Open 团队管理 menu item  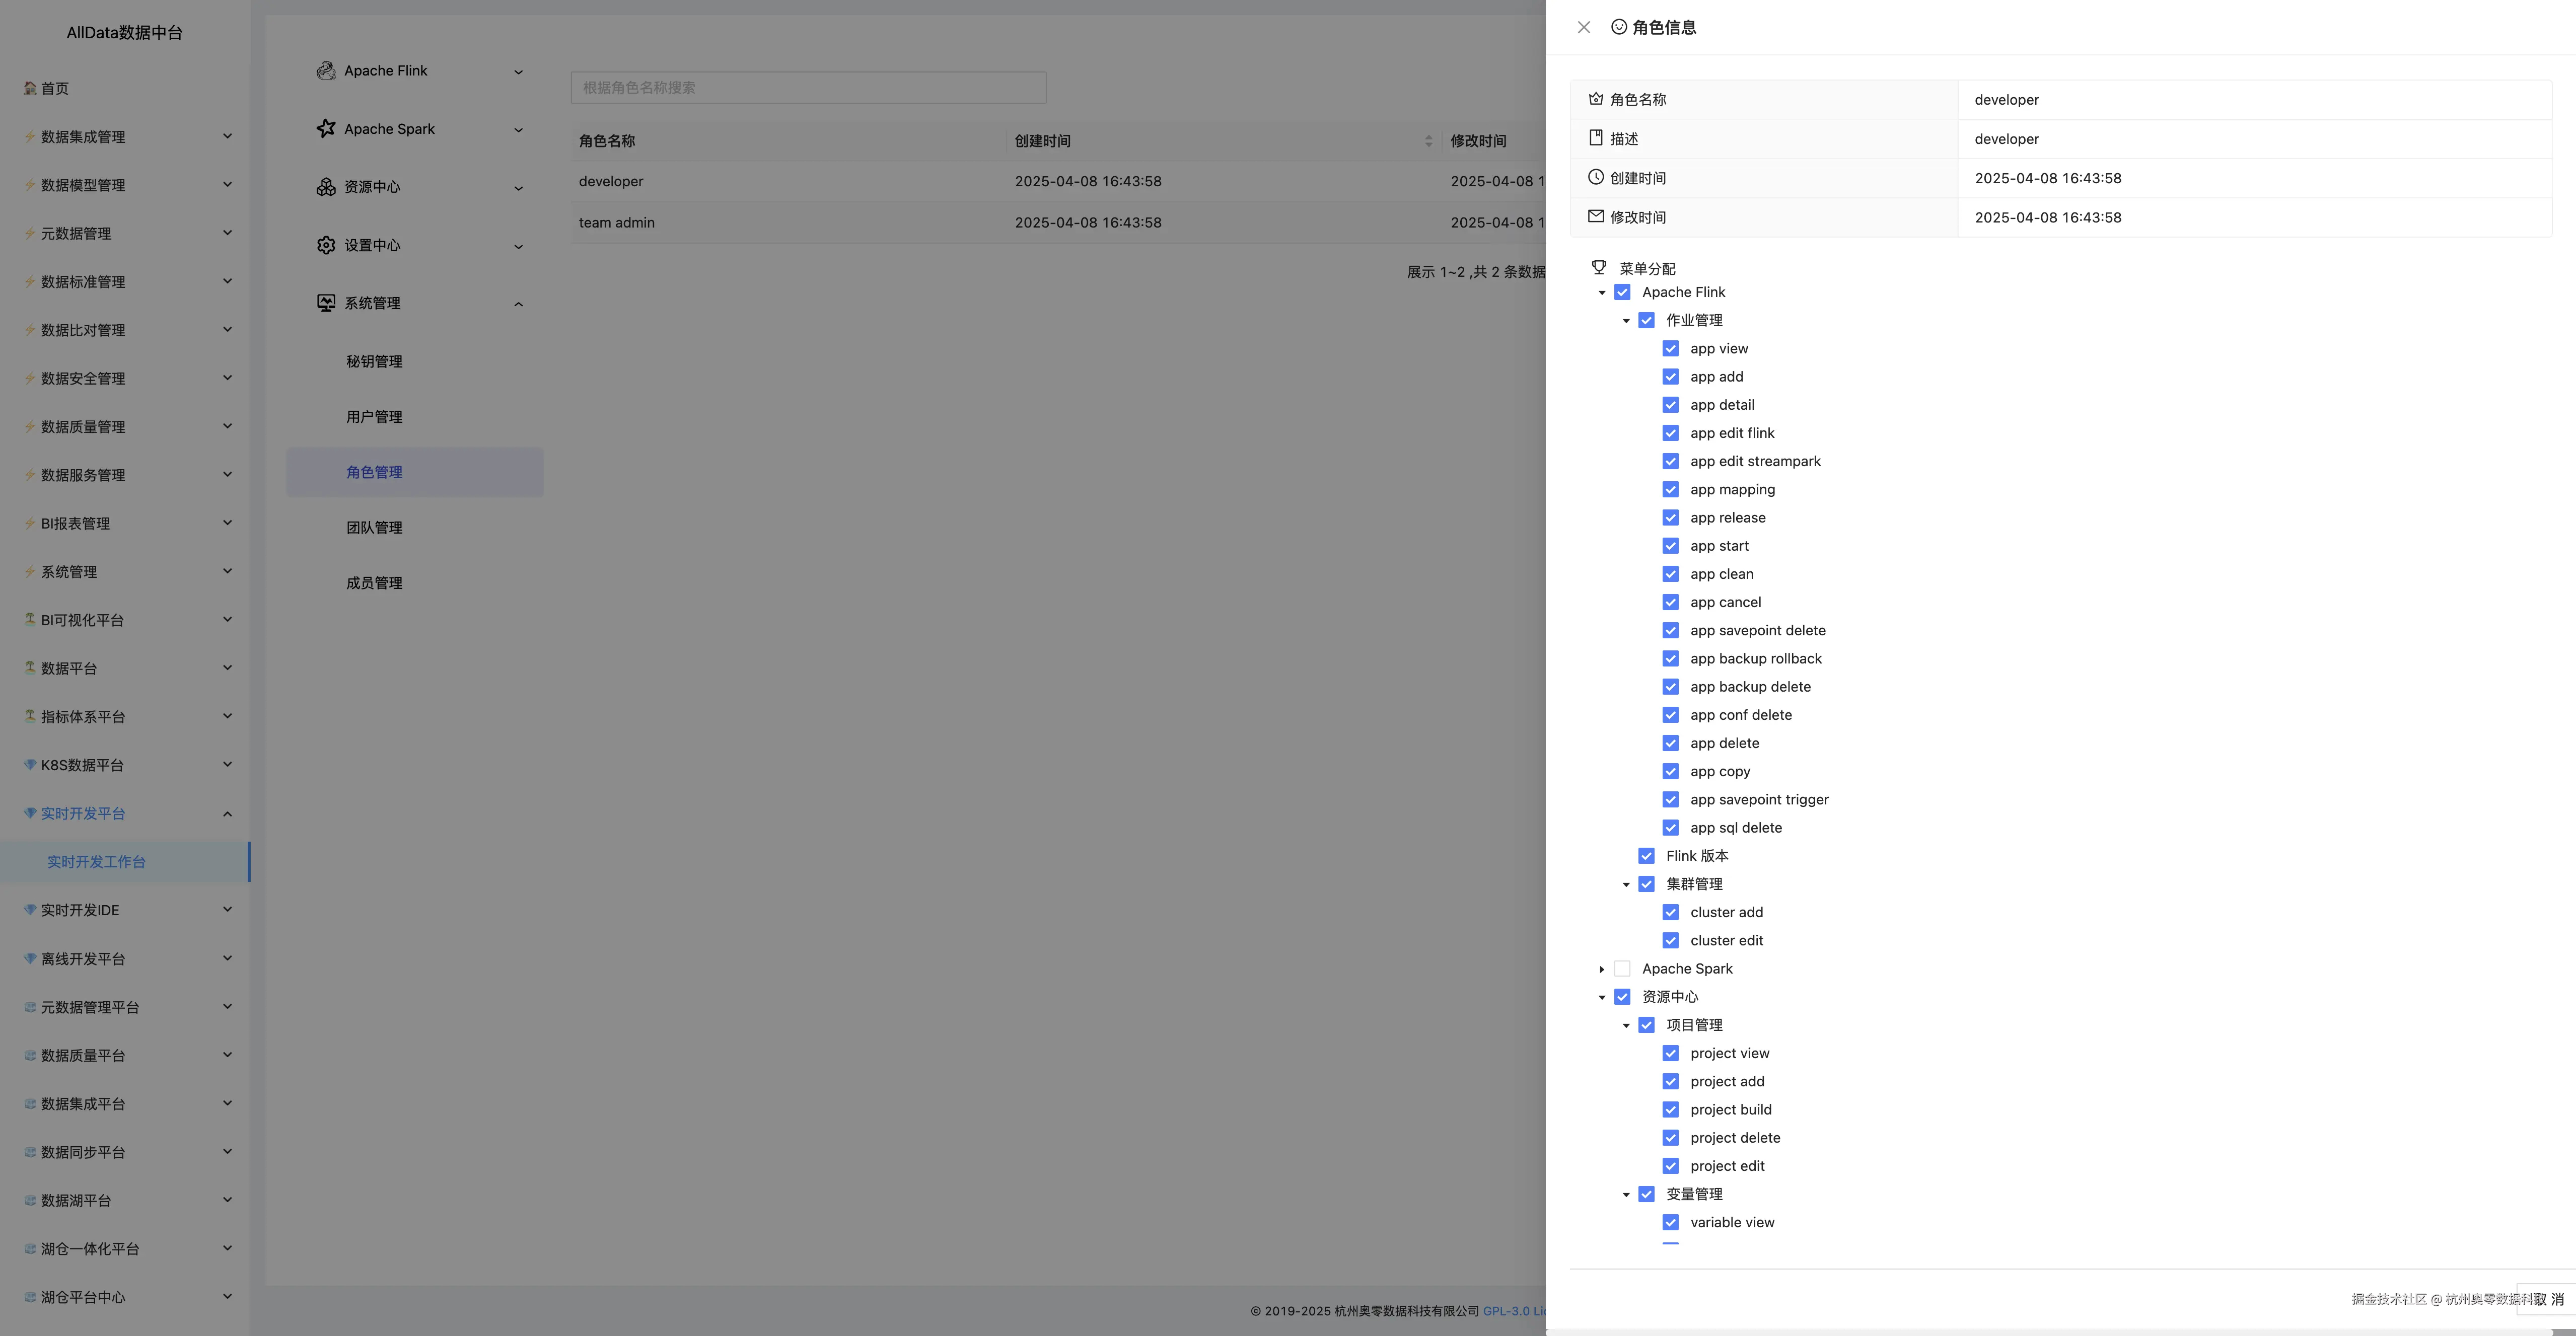point(374,528)
